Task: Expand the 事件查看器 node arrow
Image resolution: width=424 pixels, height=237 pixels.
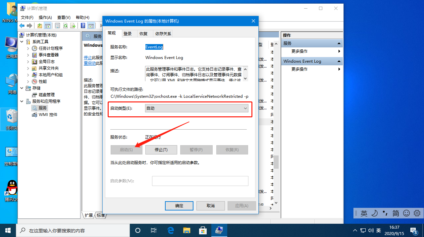Action: [x=28, y=55]
